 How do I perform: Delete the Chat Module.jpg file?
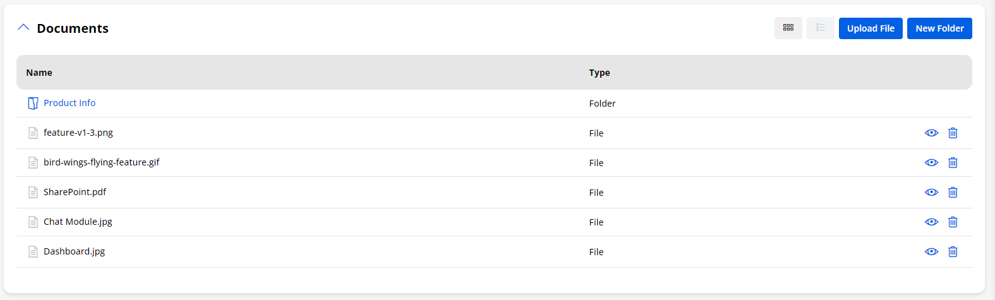pos(953,222)
